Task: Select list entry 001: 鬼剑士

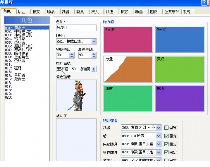Action: tap(27, 28)
